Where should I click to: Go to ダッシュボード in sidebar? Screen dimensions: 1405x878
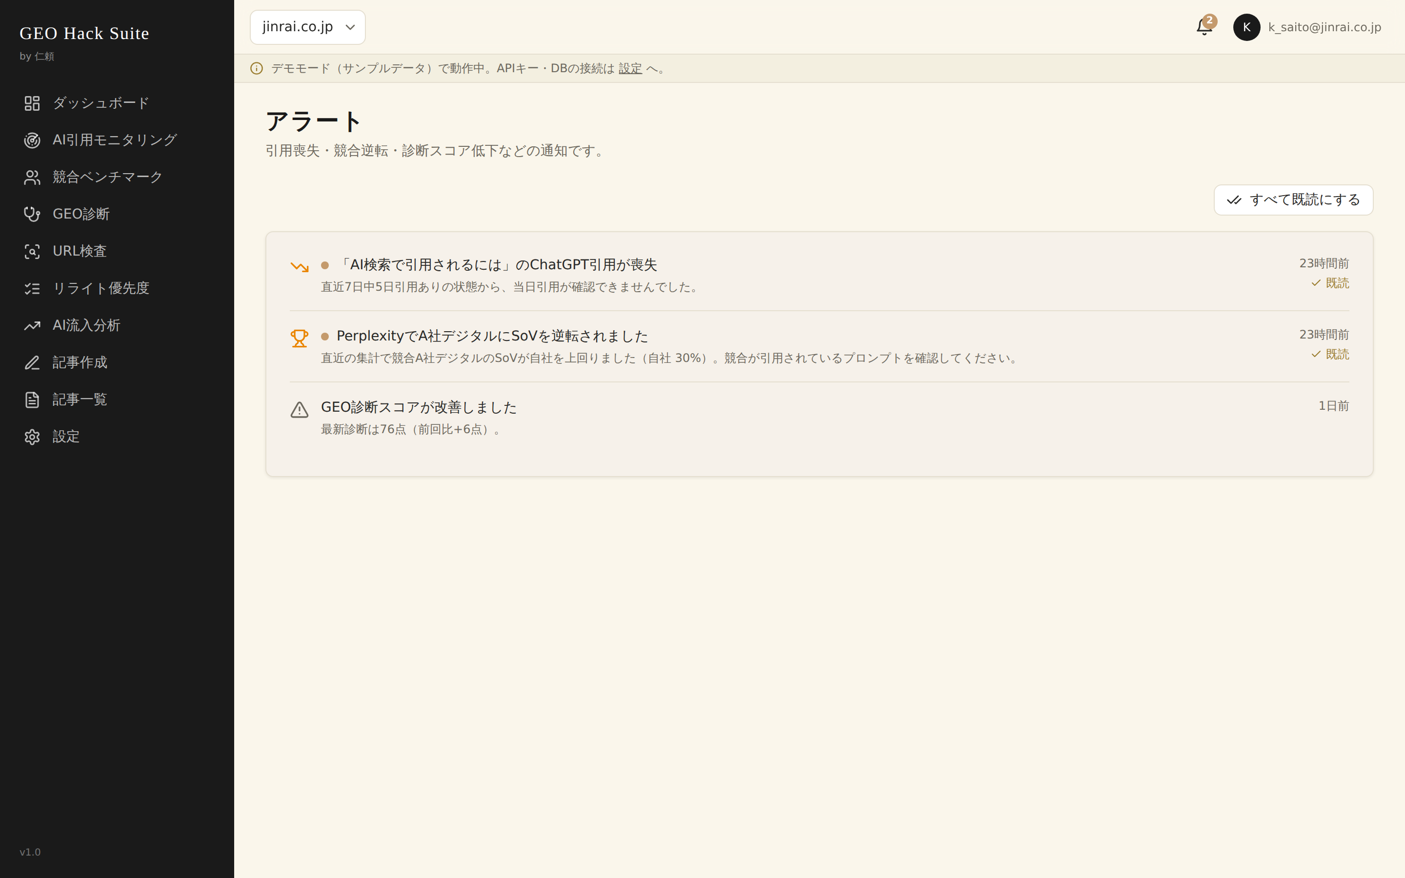[x=116, y=103]
